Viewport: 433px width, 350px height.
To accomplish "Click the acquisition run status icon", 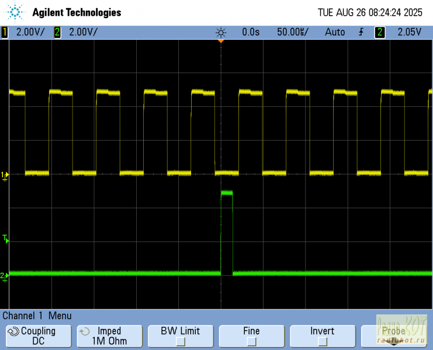I will (220, 33).
